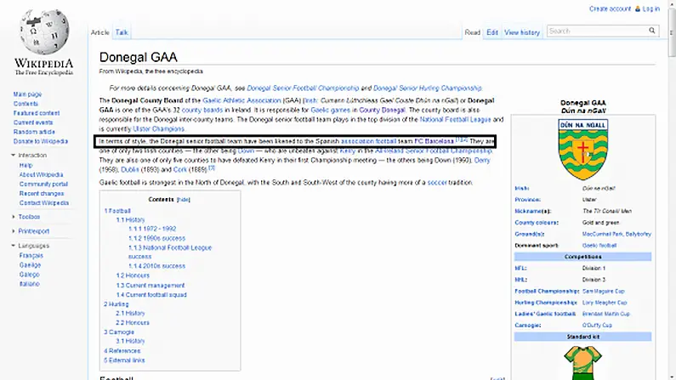Open Current events link

33,122
